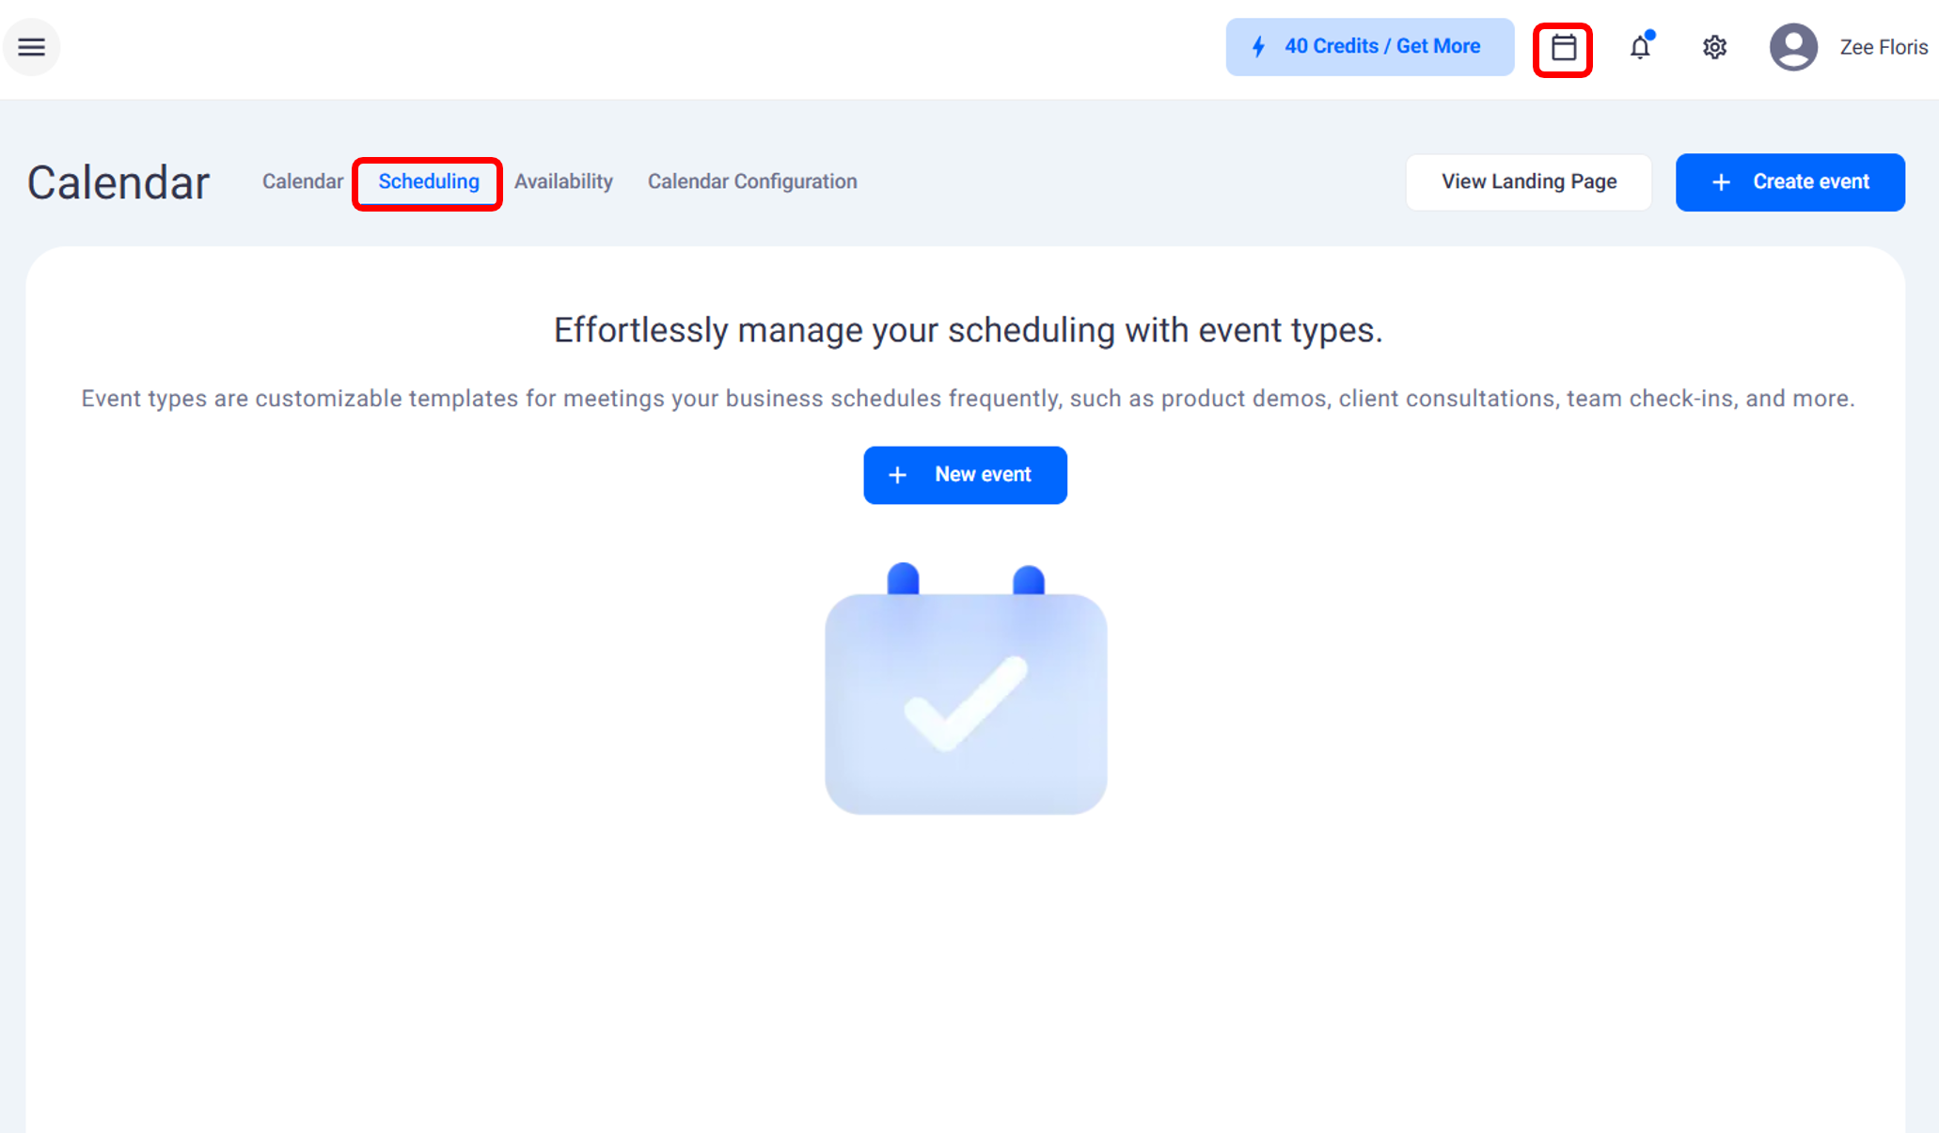Click the plus icon on New event

(x=898, y=476)
